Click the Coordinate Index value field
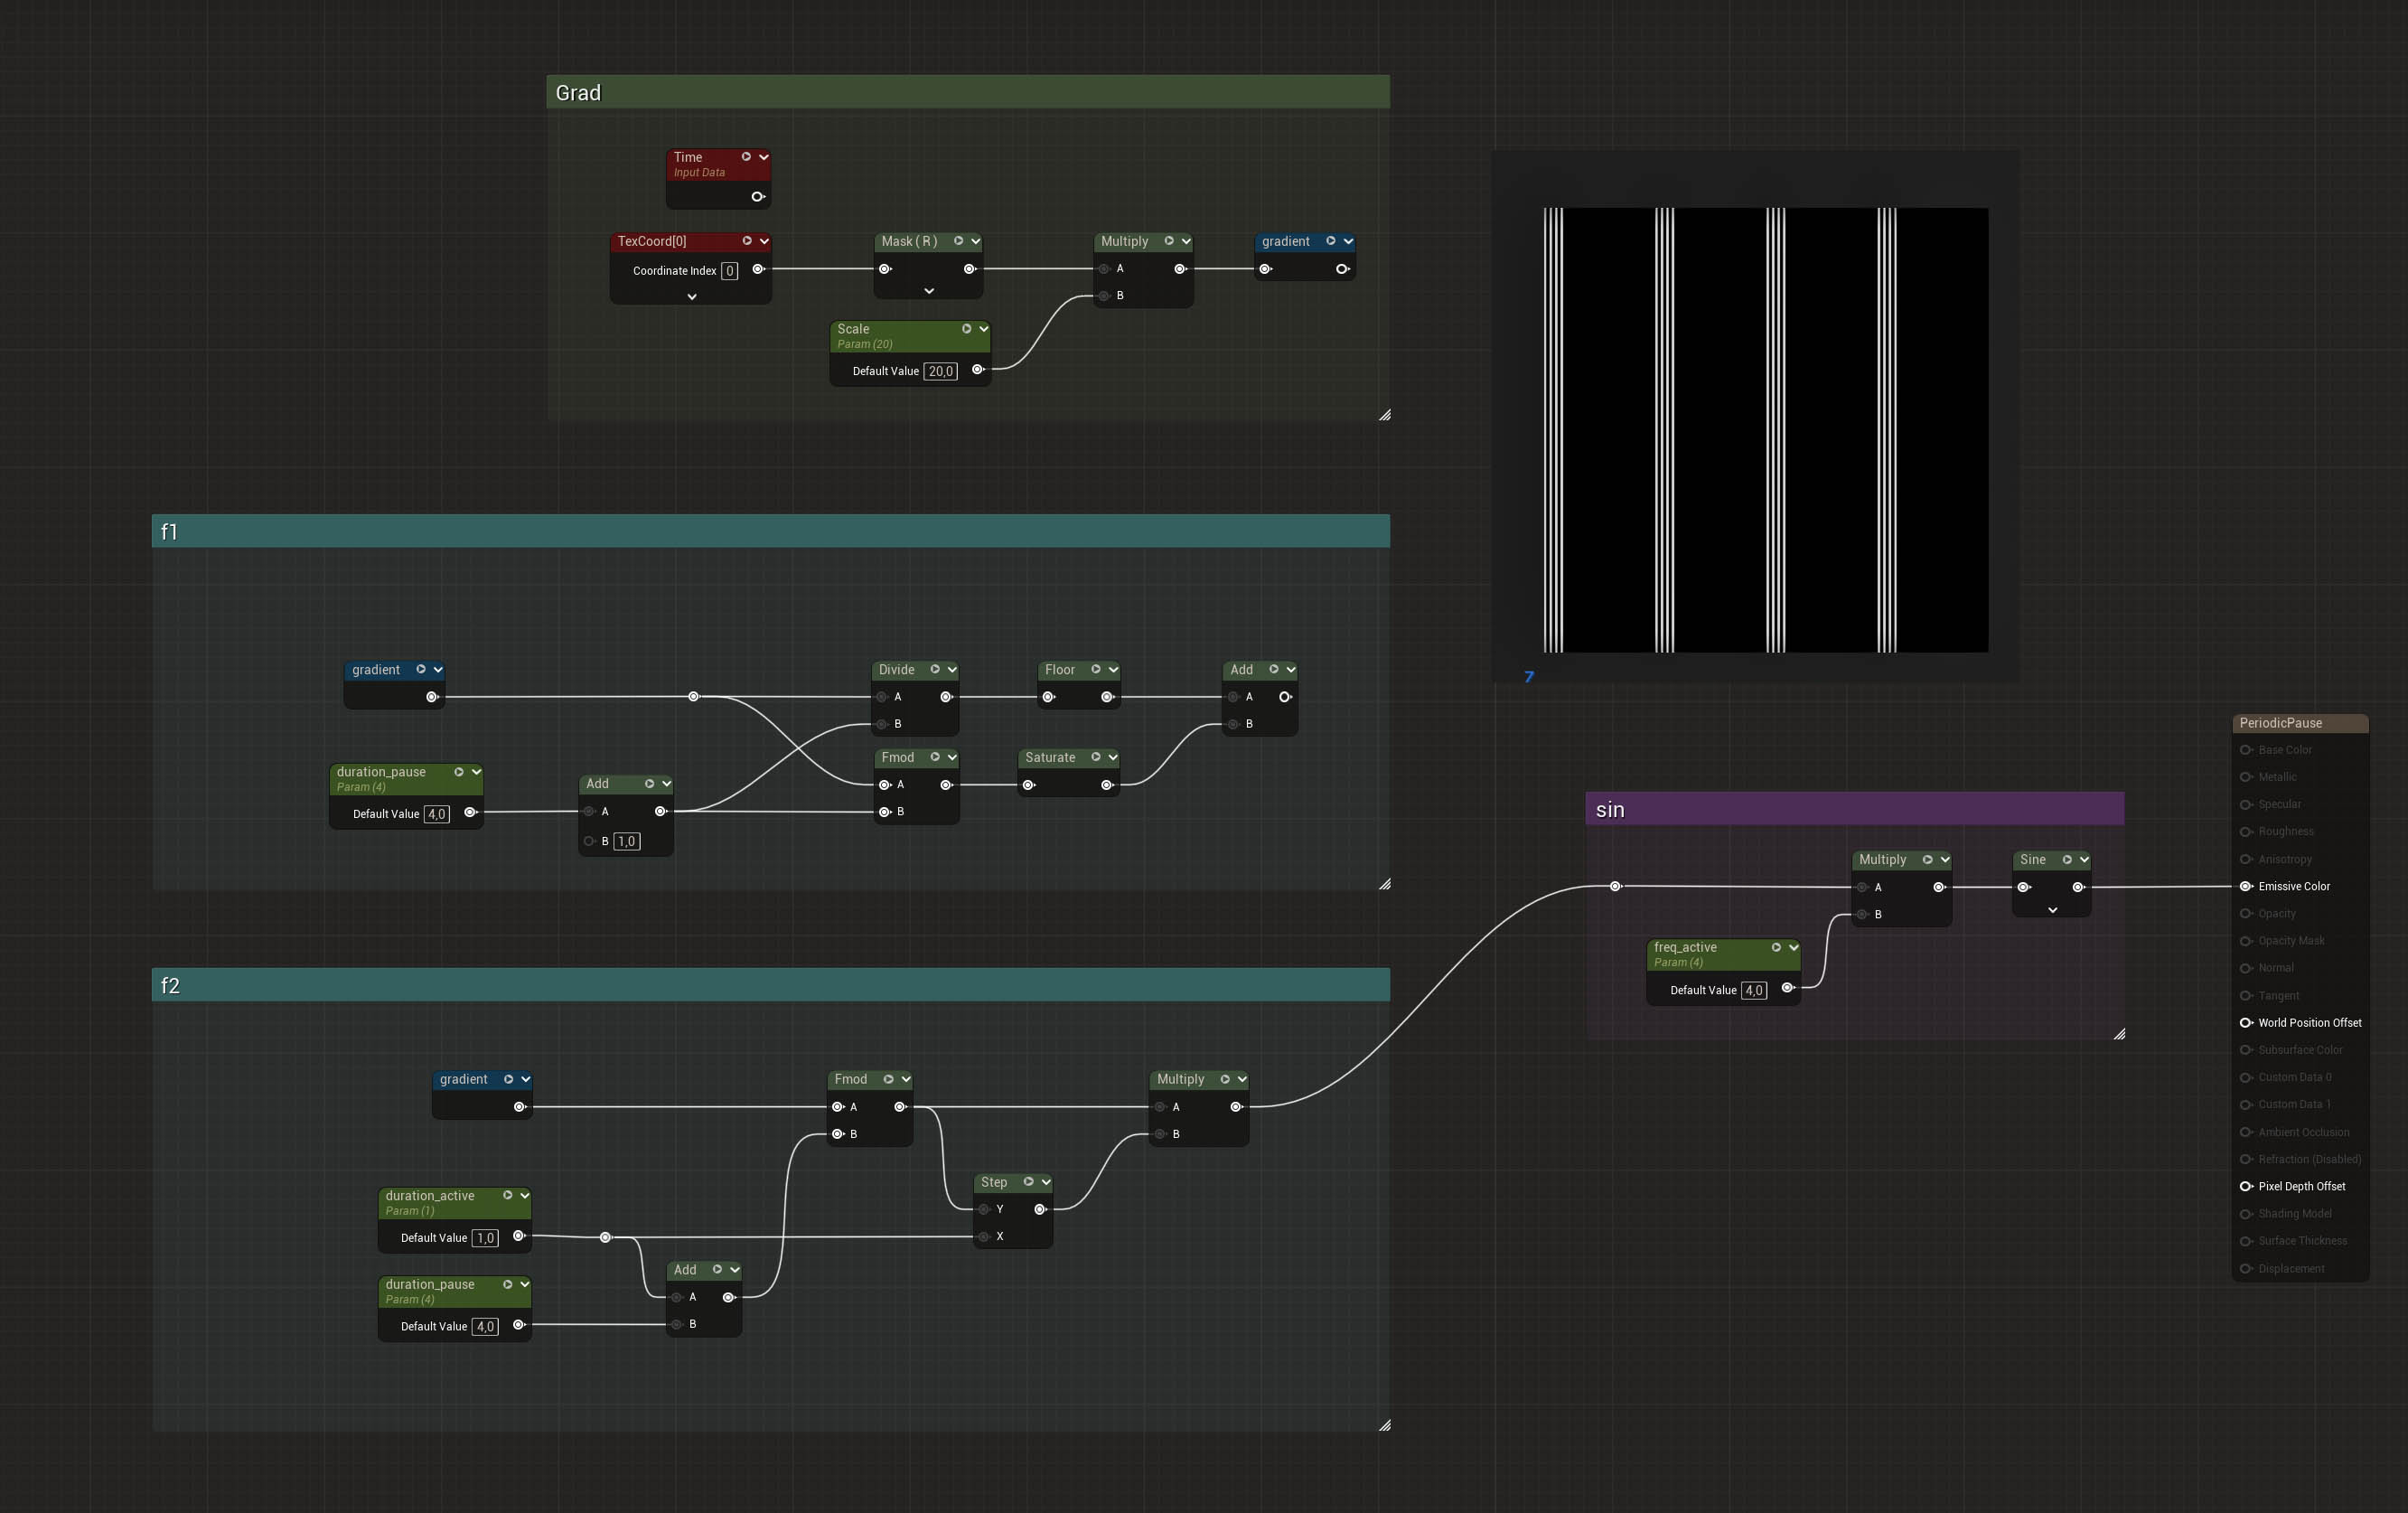The image size is (2408, 1513). point(730,271)
